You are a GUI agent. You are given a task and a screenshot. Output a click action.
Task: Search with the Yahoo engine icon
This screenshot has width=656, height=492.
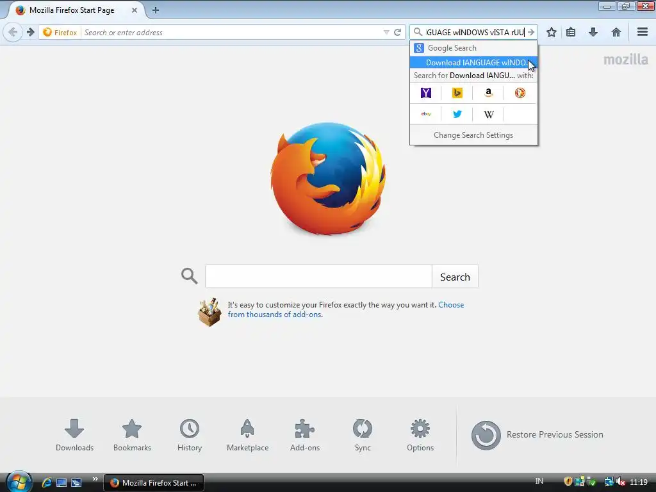pyautogui.click(x=426, y=93)
